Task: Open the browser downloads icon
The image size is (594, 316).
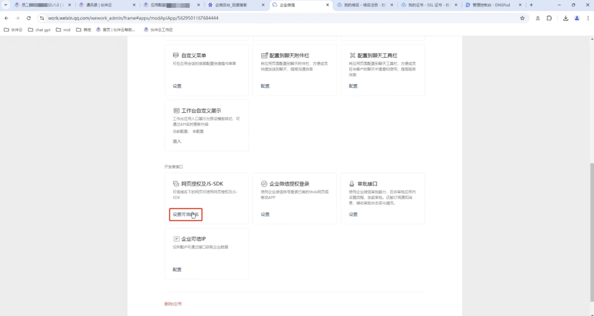Action: [x=565, y=18]
